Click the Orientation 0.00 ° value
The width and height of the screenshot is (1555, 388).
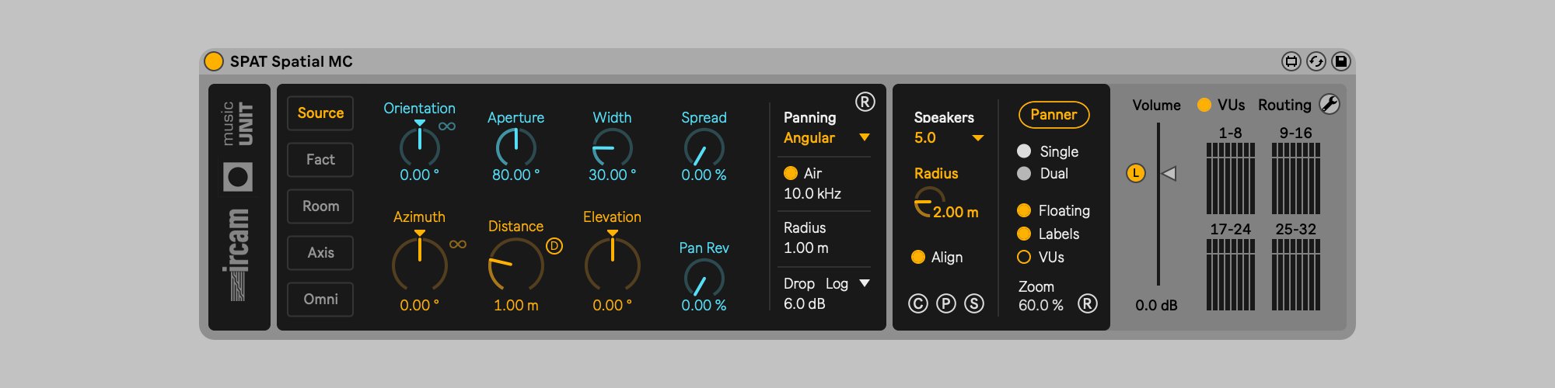point(420,175)
